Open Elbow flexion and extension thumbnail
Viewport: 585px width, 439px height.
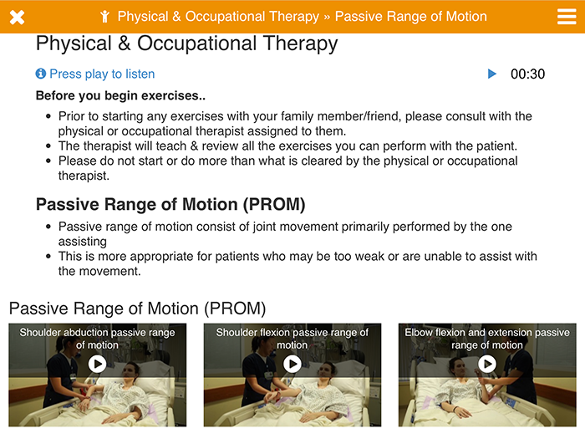point(487,375)
